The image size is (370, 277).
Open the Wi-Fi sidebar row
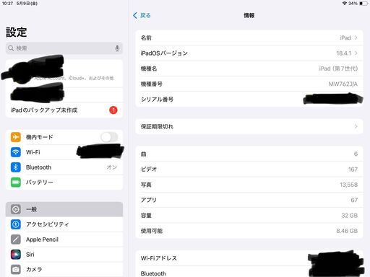tap(64, 152)
